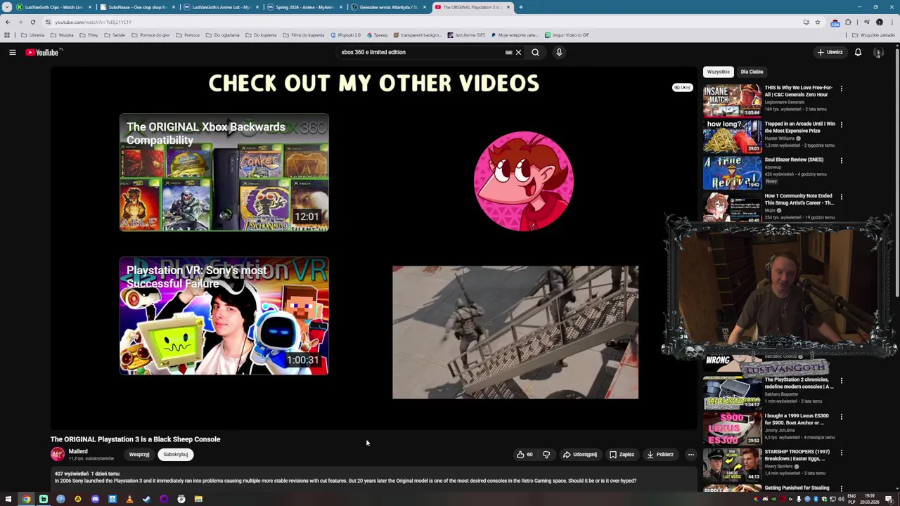The height and width of the screenshot is (506, 900).
Task: Like the video with thumbs up
Action: click(x=525, y=455)
